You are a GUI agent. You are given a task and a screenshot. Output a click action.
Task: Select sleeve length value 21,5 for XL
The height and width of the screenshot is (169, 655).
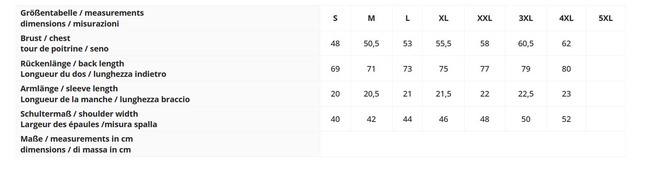pos(443,94)
